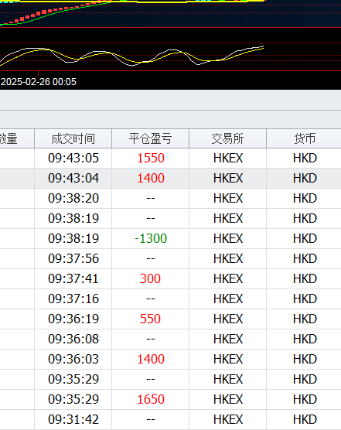Click HKEX in the 09:36:19 row
This screenshot has width=341, height=430.
click(x=228, y=319)
